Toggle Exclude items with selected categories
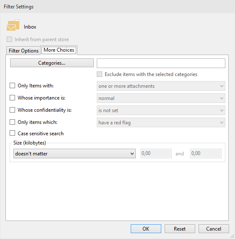Viewport: 235px width, 239px height. (100, 74)
